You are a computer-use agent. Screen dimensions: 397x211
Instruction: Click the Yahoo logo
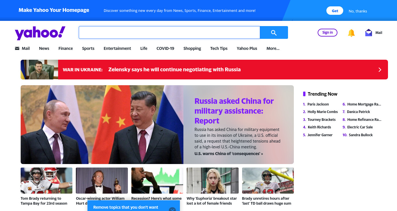click(40, 33)
